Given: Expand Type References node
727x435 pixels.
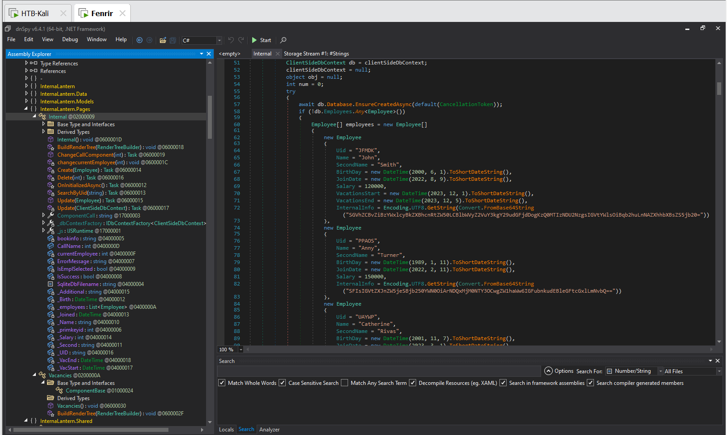Looking at the screenshot, I should tap(26, 63).
